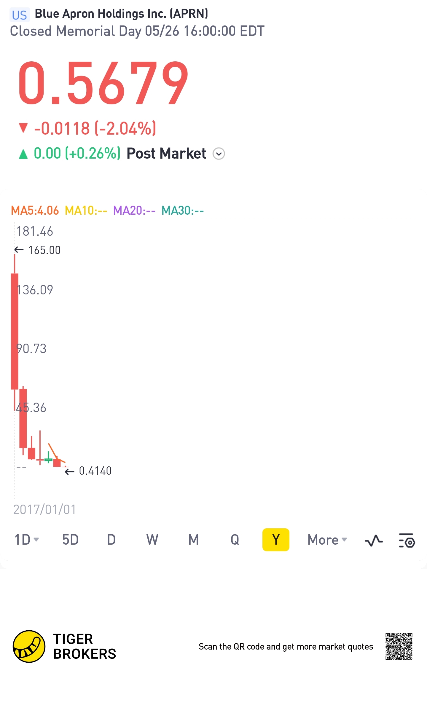
Task: Open the More timeframes dropdown
Action: point(327,540)
